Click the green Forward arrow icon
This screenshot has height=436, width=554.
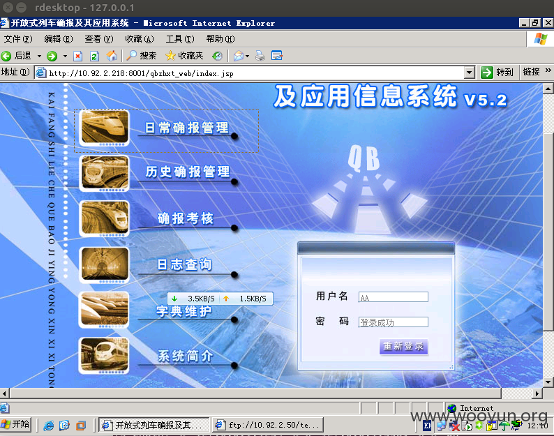[52, 56]
